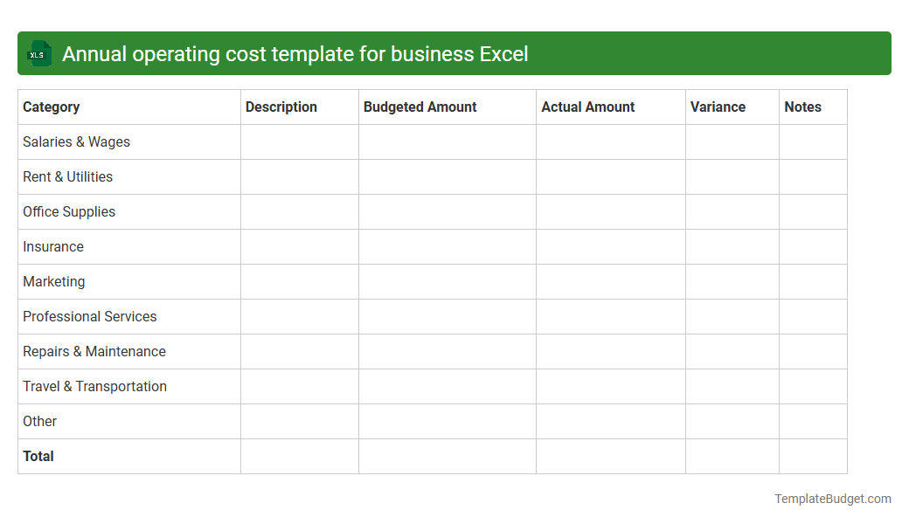Click the Professional Services row label
The width and height of the screenshot is (909, 524).
pos(89,316)
